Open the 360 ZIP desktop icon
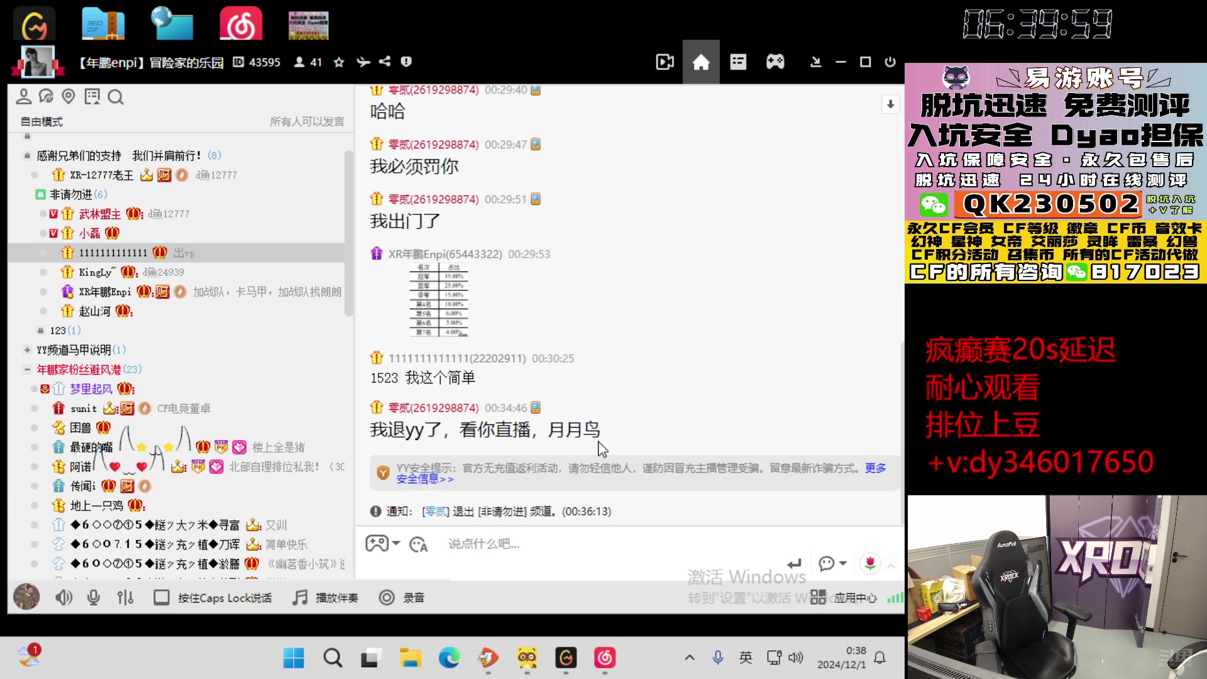1207x679 pixels. tap(102, 24)
